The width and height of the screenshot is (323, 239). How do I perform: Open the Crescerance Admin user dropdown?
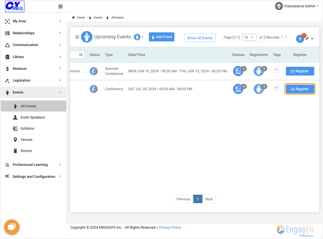click(302, 6)
